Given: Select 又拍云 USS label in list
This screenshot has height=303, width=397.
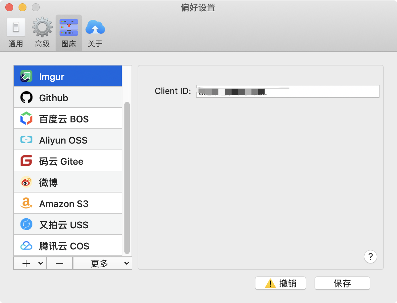Looking at the screenshot, I should 64,225.
